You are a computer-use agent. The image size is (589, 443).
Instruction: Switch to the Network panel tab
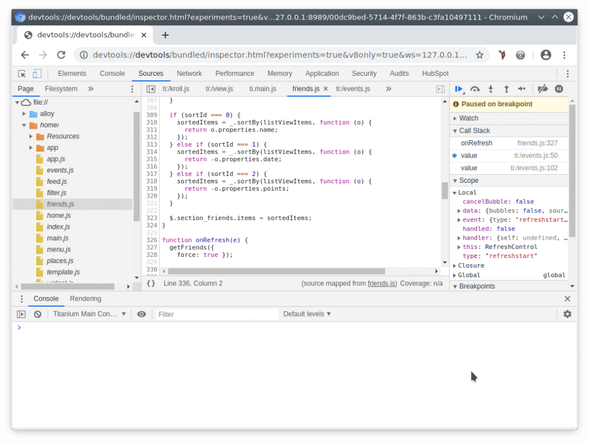click(x=189, y=74)
